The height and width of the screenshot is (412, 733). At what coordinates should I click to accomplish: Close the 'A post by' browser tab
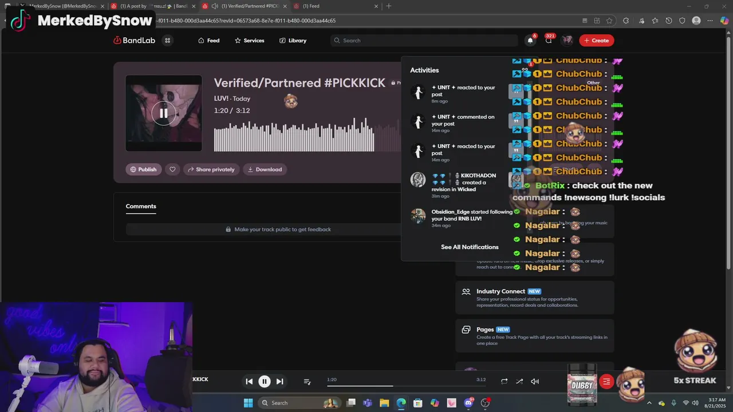(193, 6)
